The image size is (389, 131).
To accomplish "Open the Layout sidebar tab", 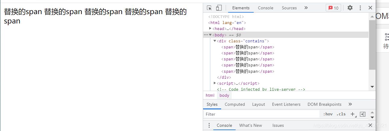I will point(259,104).
